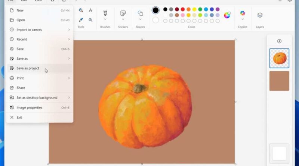299x166 pixels.
Task: Select the Text tool
Action: point(90,10)
